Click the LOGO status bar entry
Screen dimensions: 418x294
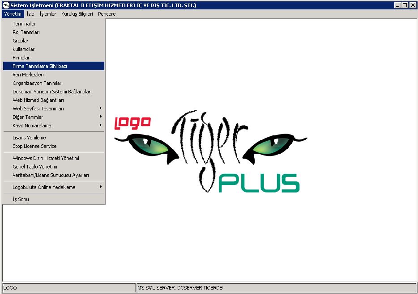tap(69, 288)
